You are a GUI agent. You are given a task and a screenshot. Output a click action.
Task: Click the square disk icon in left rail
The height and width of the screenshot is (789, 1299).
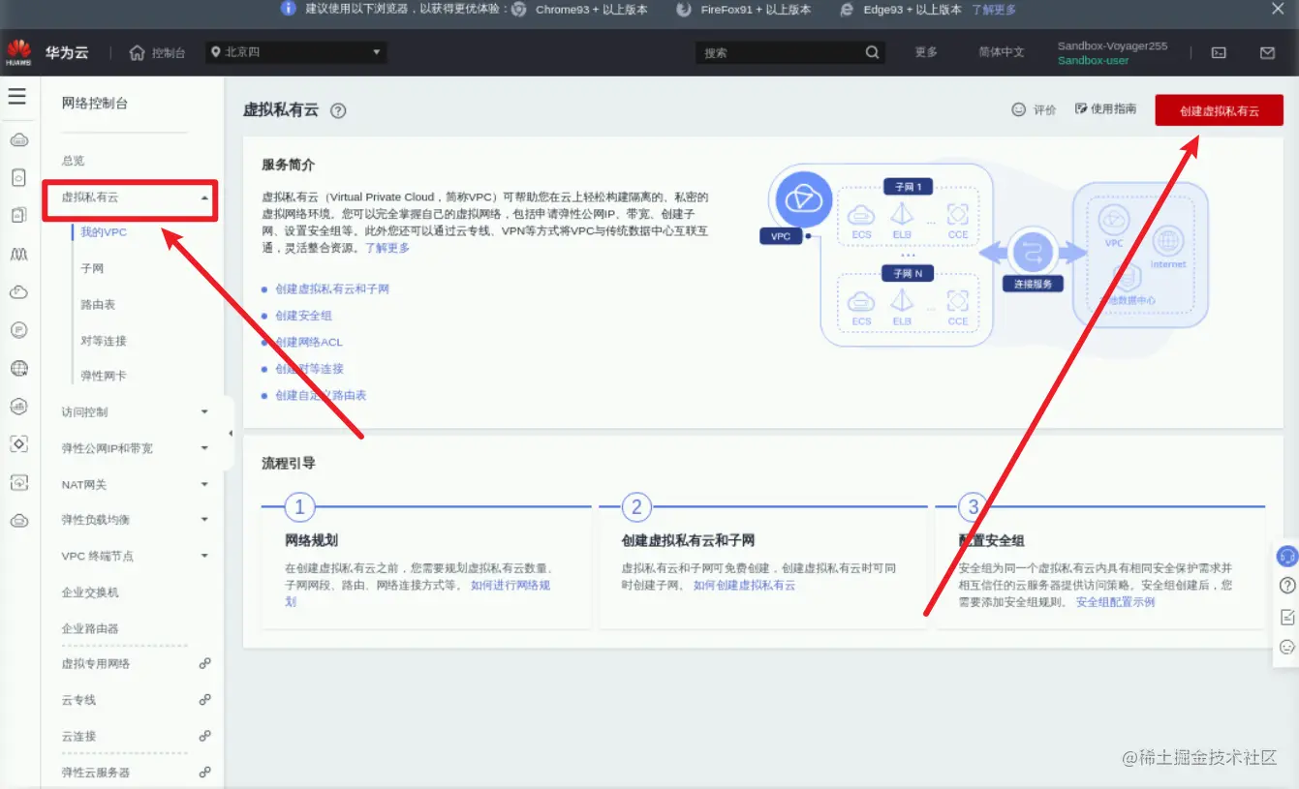[x=18, y=178]
